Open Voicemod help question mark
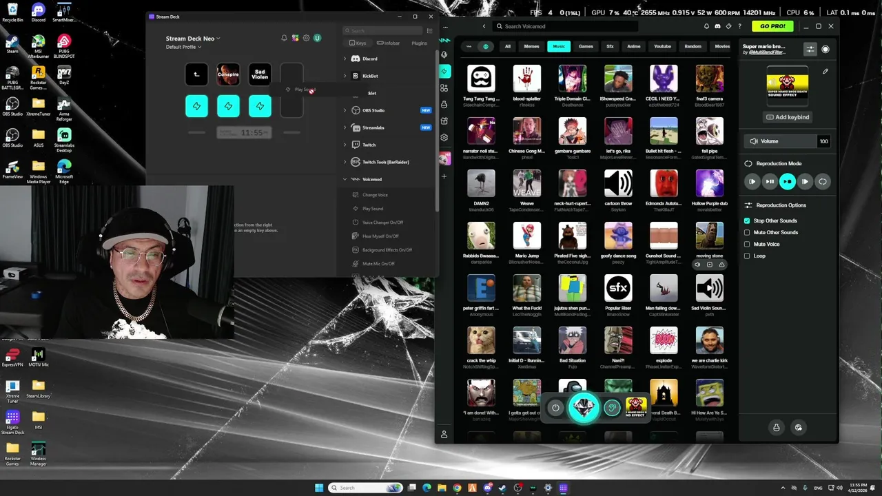 click(x=740, y=26)
